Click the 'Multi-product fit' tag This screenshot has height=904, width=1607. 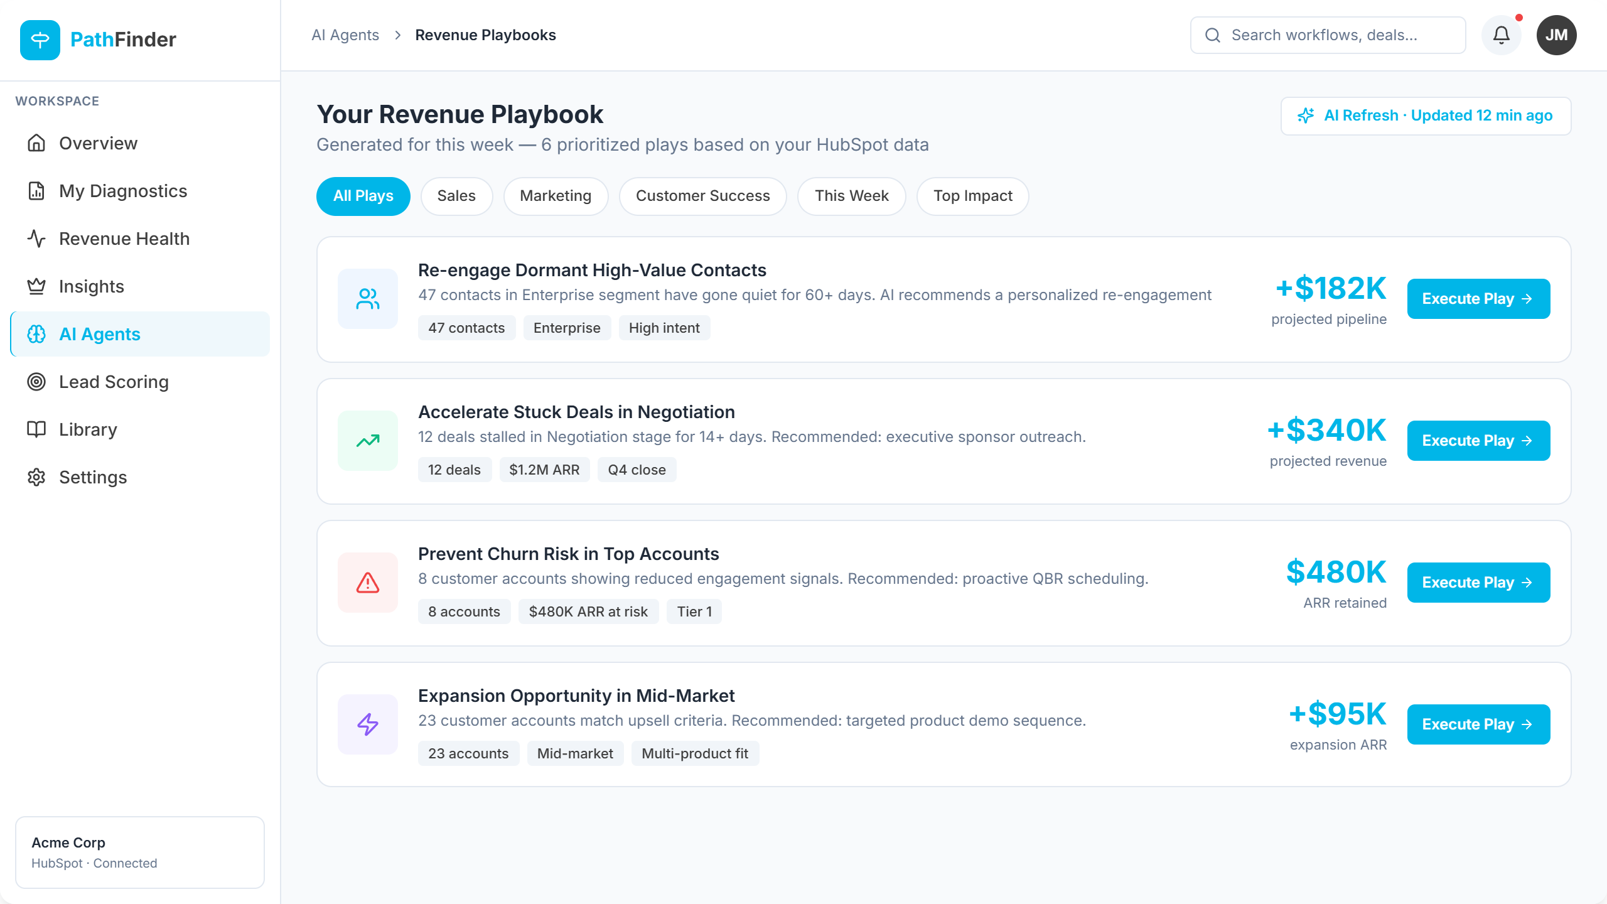[x=695, y=753]
